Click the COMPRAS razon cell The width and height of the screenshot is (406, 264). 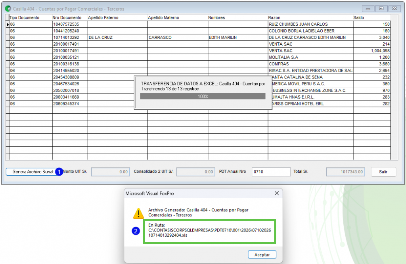click(310, 64)
